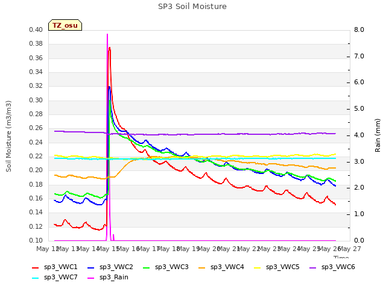Viewport: 386px width, 289px height.
Task: Click the Soil Moisture (m3/m3) axis label
Action: 8,136
